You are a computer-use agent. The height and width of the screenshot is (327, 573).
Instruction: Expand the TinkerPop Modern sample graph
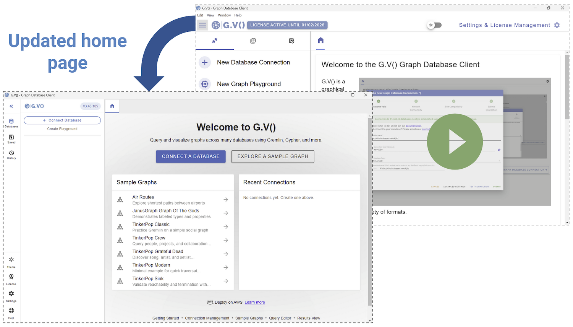point(225,267)
